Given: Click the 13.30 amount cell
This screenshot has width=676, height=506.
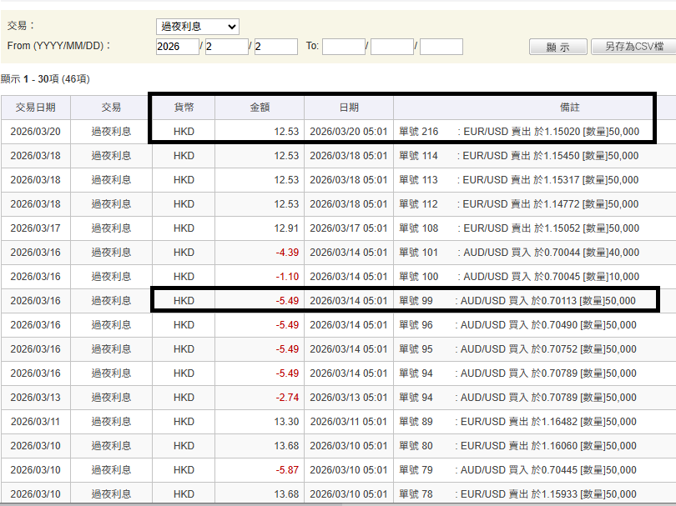Looking at the screenshot, I should (260, 422).
